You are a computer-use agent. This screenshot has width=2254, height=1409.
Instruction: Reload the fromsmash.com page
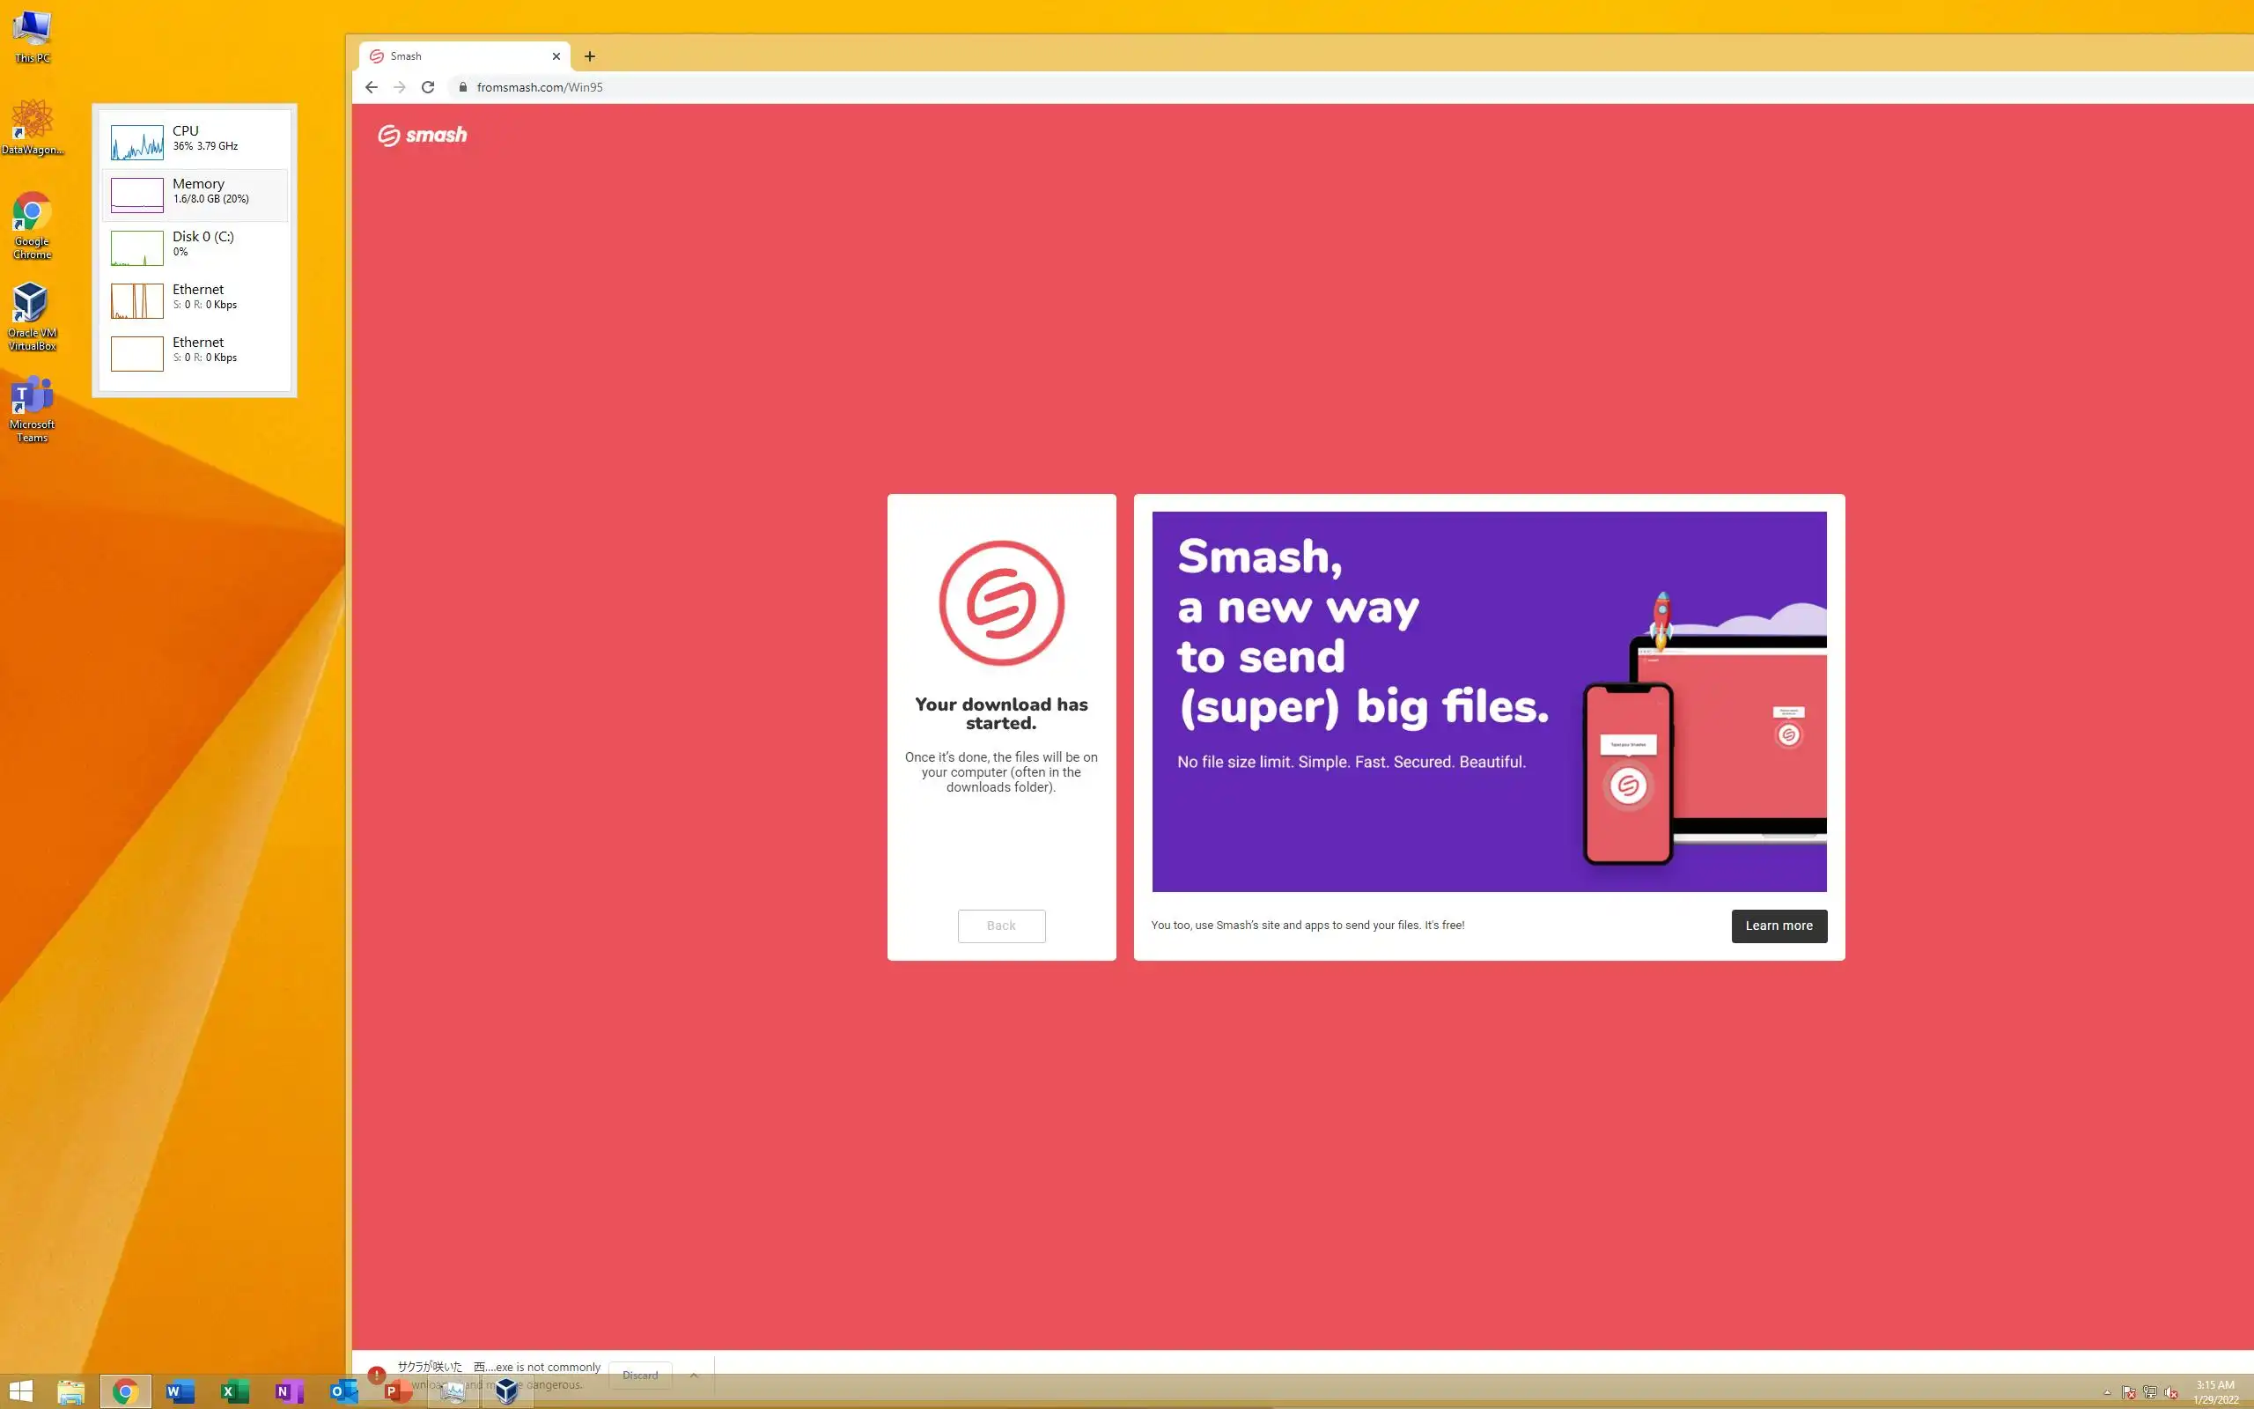428,86
